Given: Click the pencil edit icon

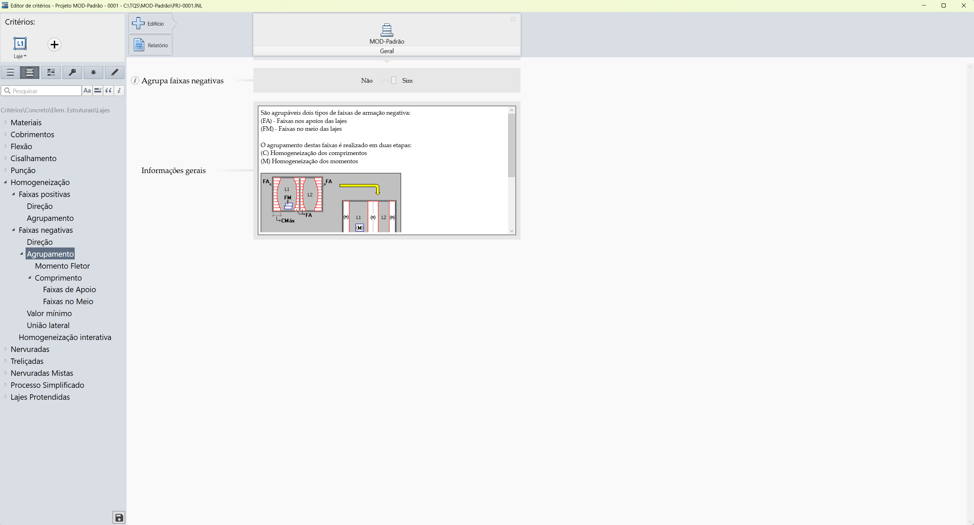Looking at the screenshot, I should [x=115, y=72].
